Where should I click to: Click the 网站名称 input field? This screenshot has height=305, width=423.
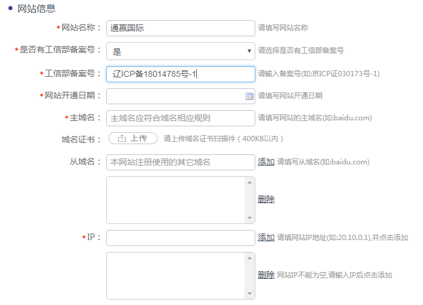click(180, 28)
